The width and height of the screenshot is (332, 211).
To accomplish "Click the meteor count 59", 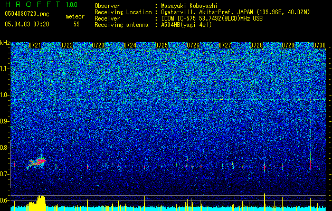I will (x=77, y=24).
